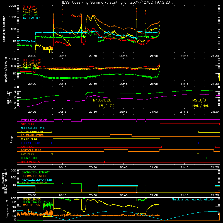Click the B class label on GOES axis
Screen dimensions: 223x223
[15, 103]
